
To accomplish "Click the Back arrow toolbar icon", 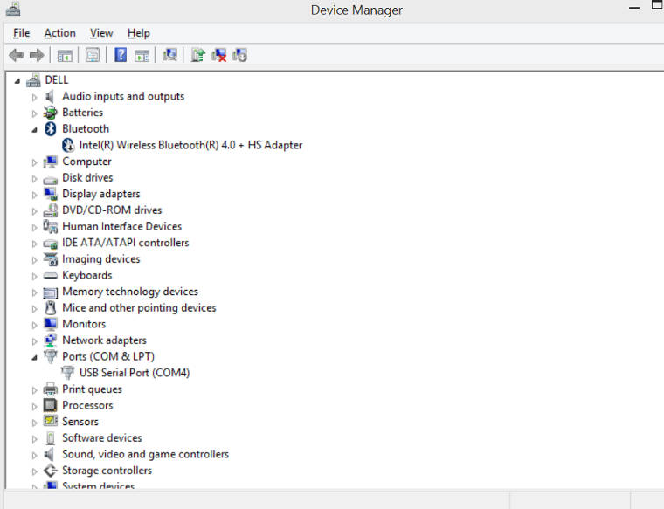I will 16,55.
